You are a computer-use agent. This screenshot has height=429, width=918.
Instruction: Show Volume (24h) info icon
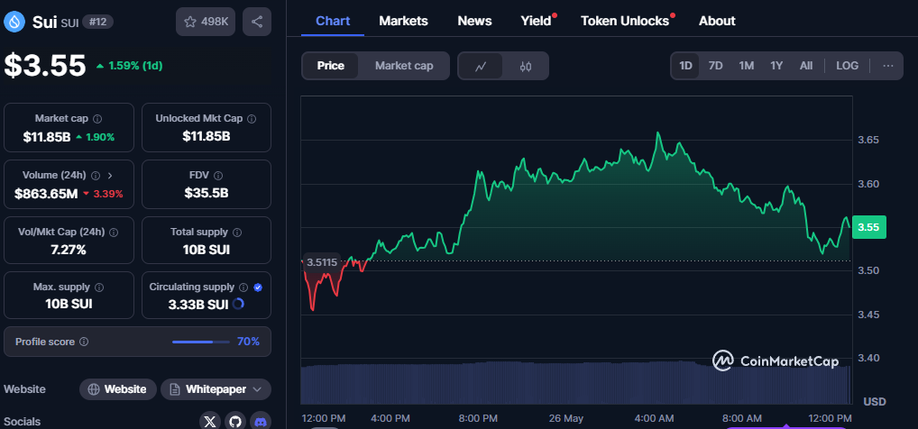(x=96, y=175)
